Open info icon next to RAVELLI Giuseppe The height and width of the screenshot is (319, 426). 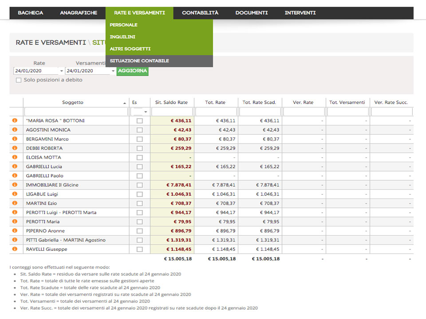click(15, 249)
